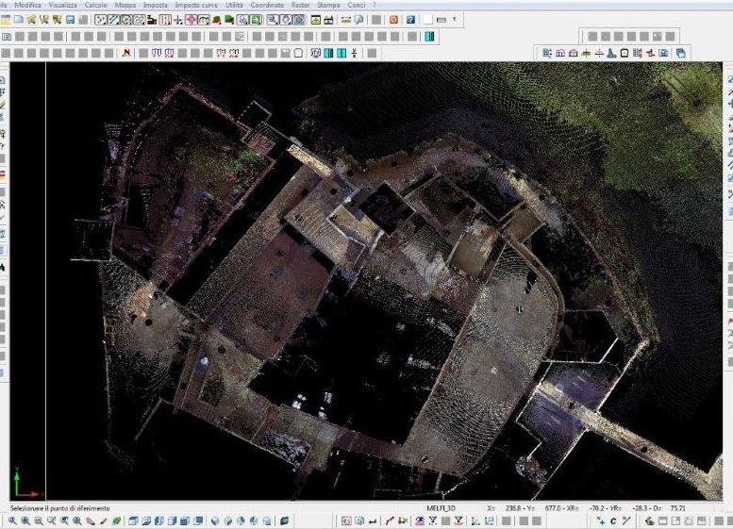Click the first blue cube view icon at bottom

point(133,521)
